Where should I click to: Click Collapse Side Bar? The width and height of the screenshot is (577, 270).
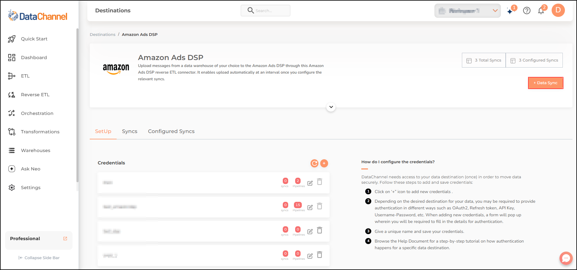coord(39,258)
